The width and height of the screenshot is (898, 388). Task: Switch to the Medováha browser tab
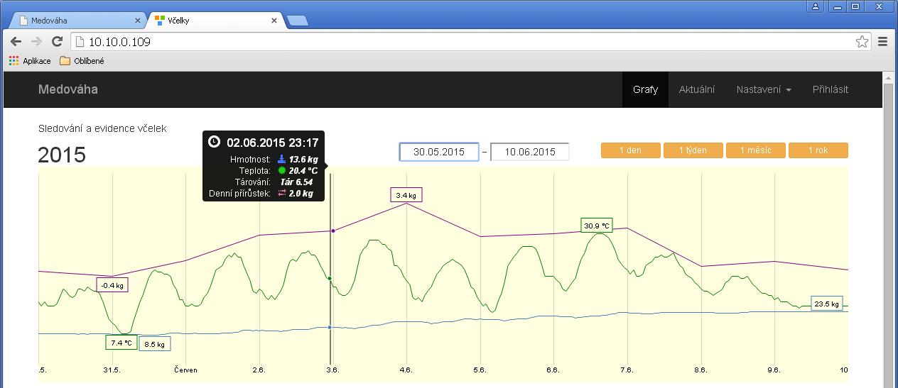pos(78,21)
